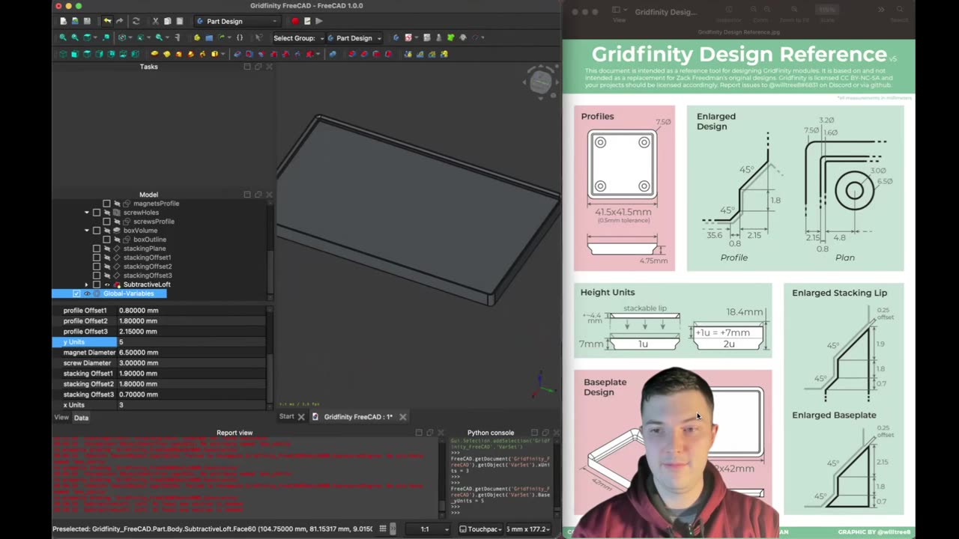
Task: Edit the x Units value field
Action: [x=192, y=405]
